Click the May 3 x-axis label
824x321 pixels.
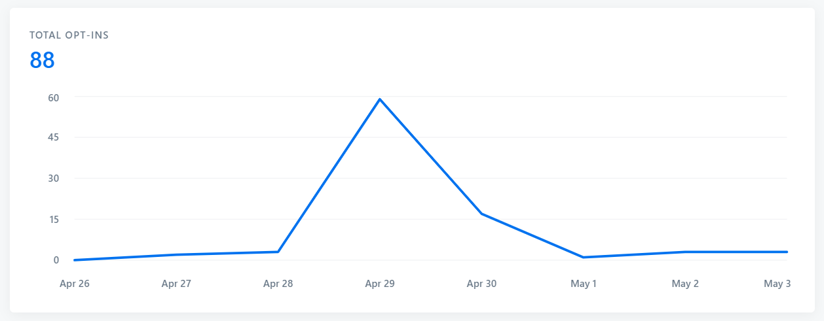click(777, 284)
